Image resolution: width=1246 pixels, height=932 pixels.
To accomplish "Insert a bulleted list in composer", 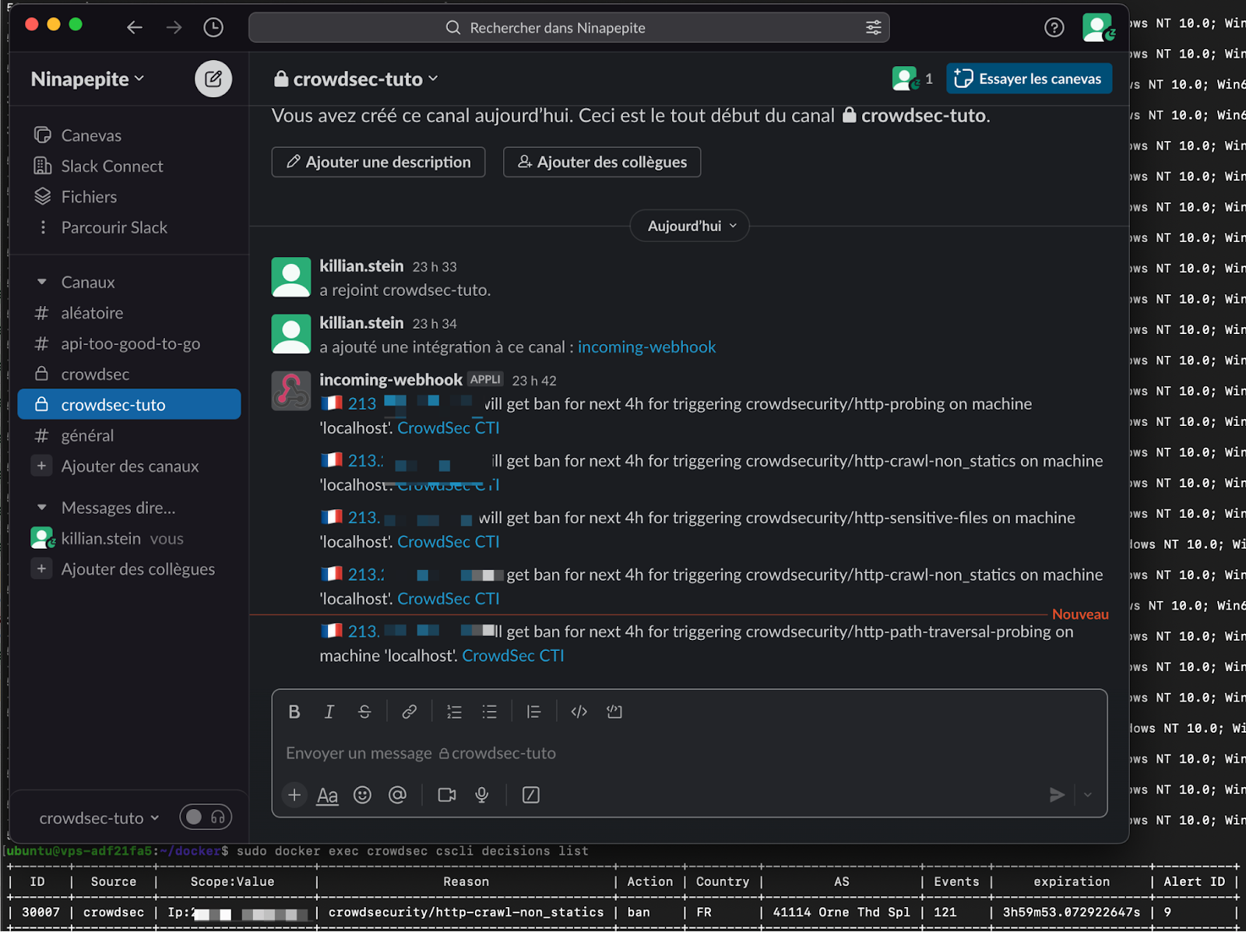I will click(489, 712).
